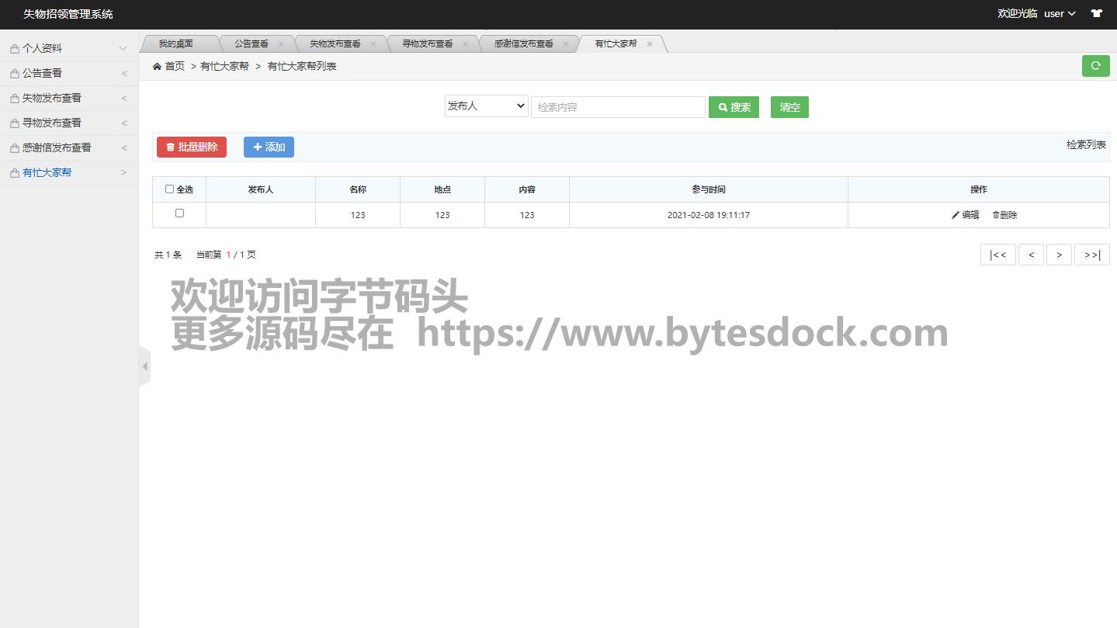The width and height of the screenshot is (1117, 628).
Task: Switch to the 我的桌面 tab
Action: (x=175, y=44)
